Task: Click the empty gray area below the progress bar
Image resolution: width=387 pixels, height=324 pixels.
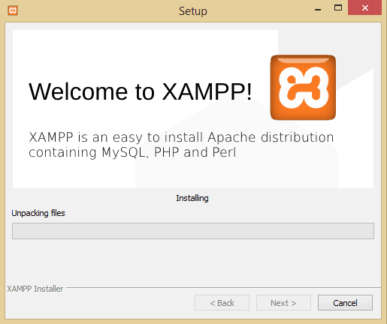Action: tap(193, 262)
